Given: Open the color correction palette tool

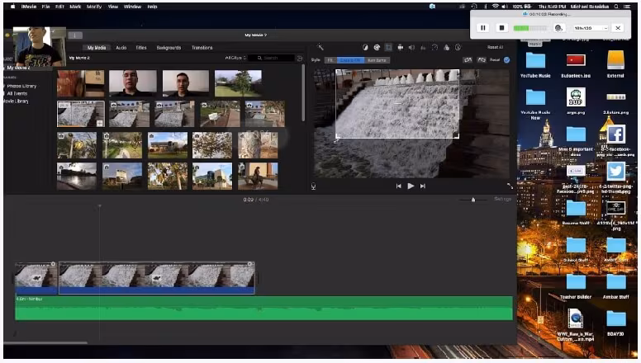Looking at the screenshot, I should 377,47.
